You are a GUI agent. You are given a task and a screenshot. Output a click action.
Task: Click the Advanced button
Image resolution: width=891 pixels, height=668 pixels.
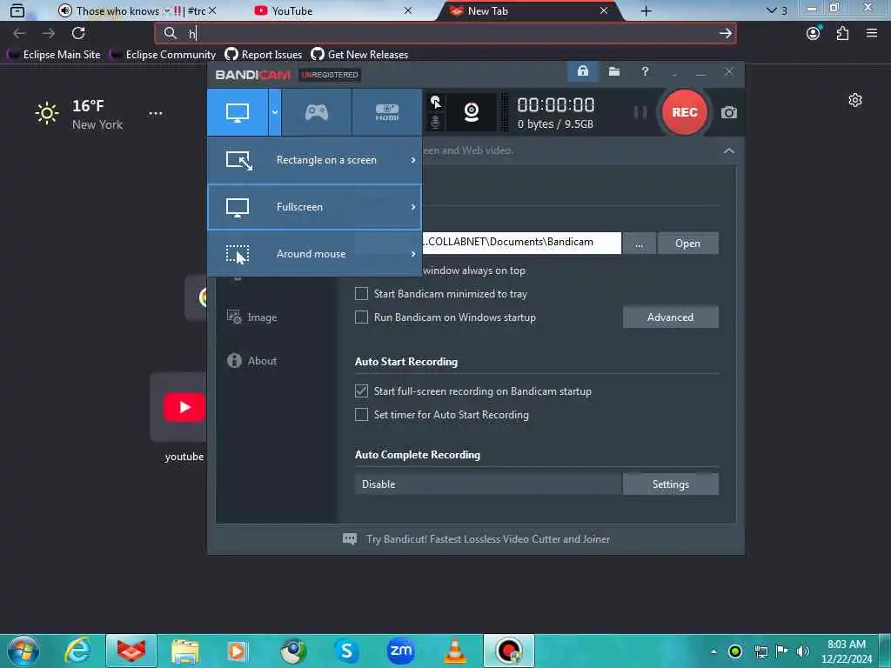coord(671,317)
